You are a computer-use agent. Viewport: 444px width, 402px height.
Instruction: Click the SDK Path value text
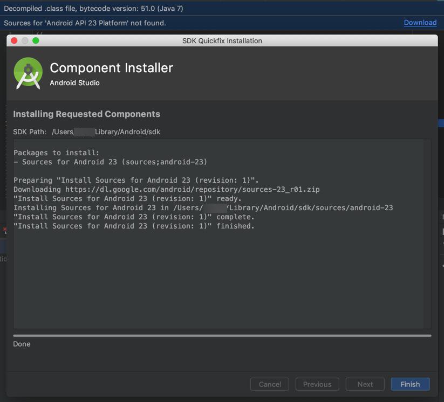[x=106, y=132]
